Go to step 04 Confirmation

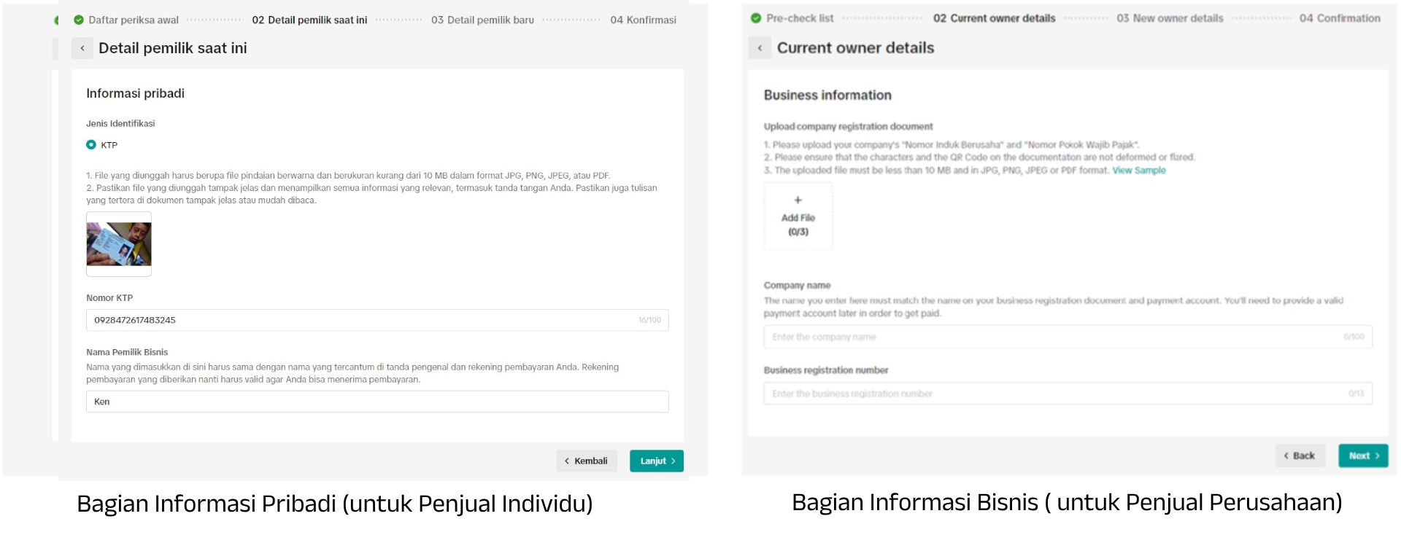[x=1340, y=18]
